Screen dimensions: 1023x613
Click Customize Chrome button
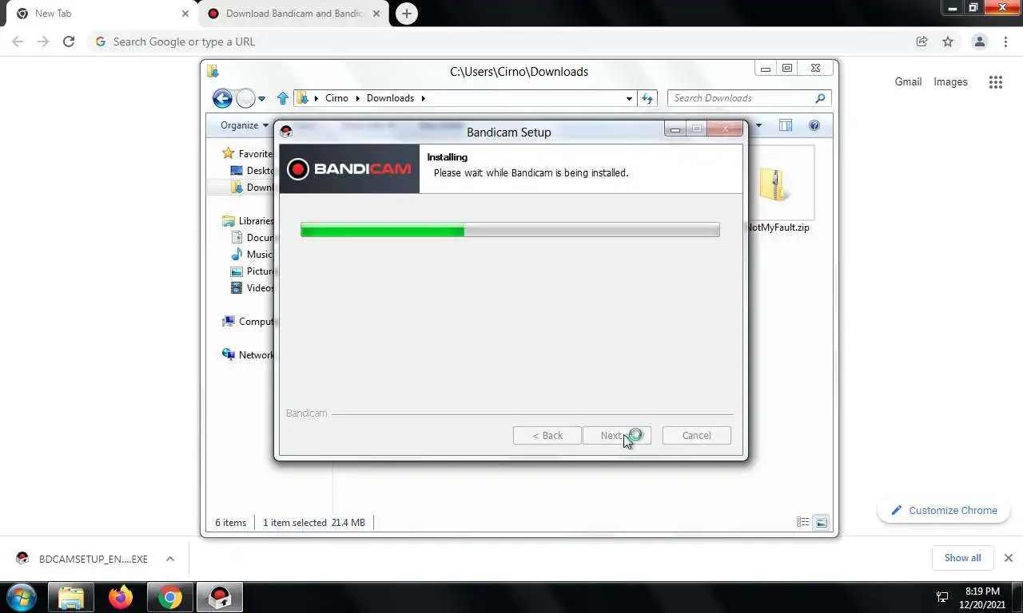(944, 510)
